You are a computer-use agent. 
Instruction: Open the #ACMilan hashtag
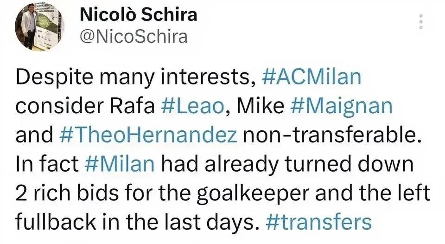coord(311,77)
